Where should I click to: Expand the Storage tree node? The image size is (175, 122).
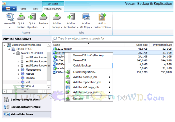pyautogui.click(x=18, y=78)
